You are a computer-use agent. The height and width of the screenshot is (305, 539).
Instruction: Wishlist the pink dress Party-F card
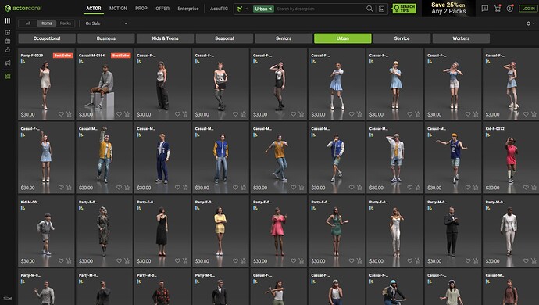point(293,260)
